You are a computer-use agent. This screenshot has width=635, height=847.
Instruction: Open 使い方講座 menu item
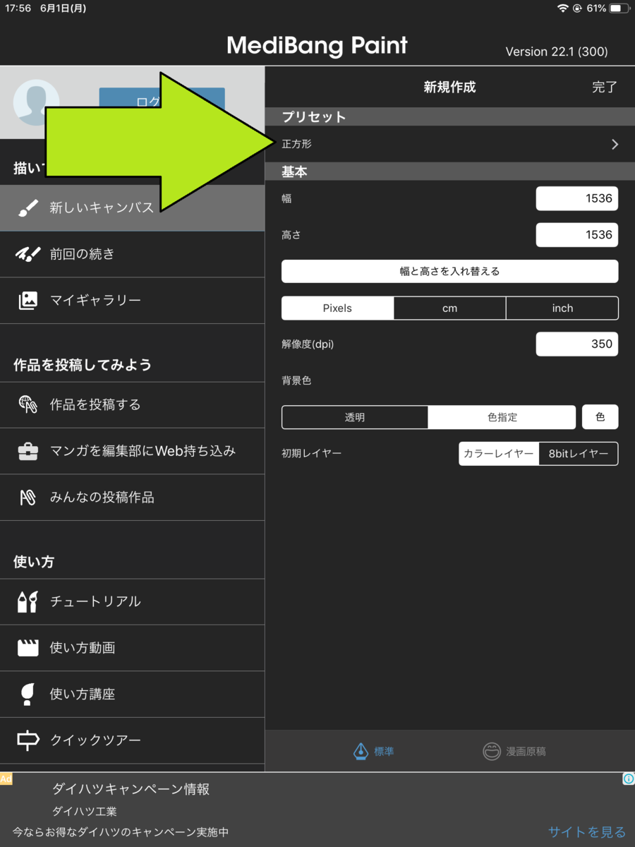click(x=132, y=695)
